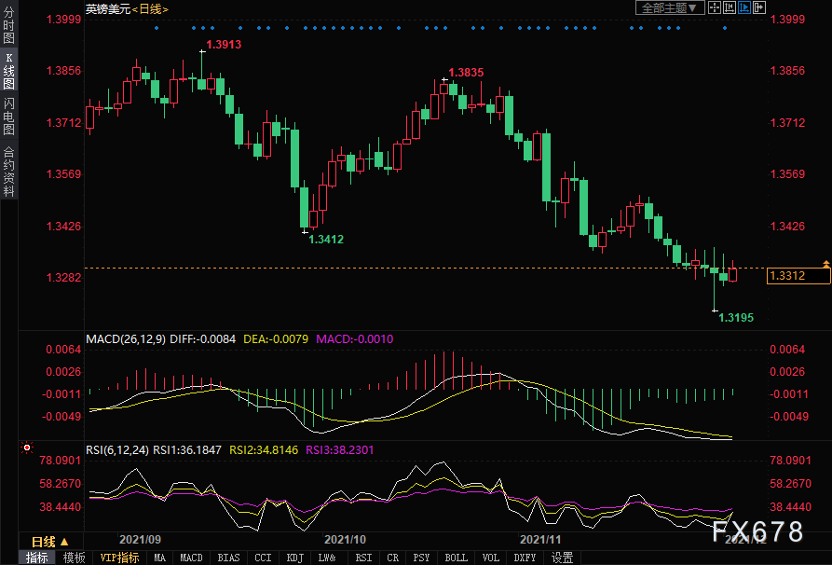Switch to K线图 side tab

[x=9, y=71]
